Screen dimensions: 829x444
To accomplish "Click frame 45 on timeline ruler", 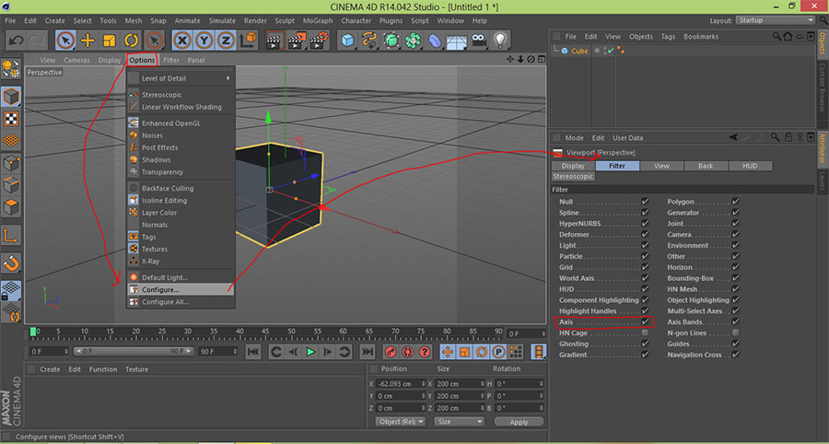I will [x=266, y=333].
